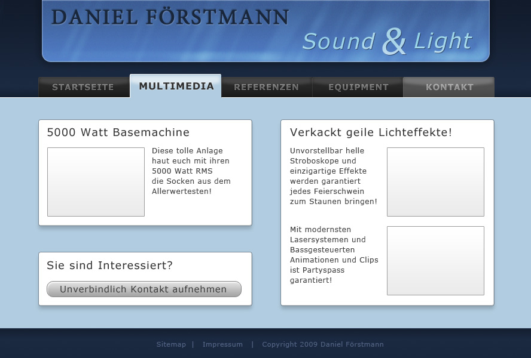The image size is (531, 358).
Task: Click the Sound & Light logo
Action: click(386, 41)
